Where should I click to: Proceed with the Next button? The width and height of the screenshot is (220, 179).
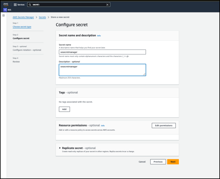[173, 162]
